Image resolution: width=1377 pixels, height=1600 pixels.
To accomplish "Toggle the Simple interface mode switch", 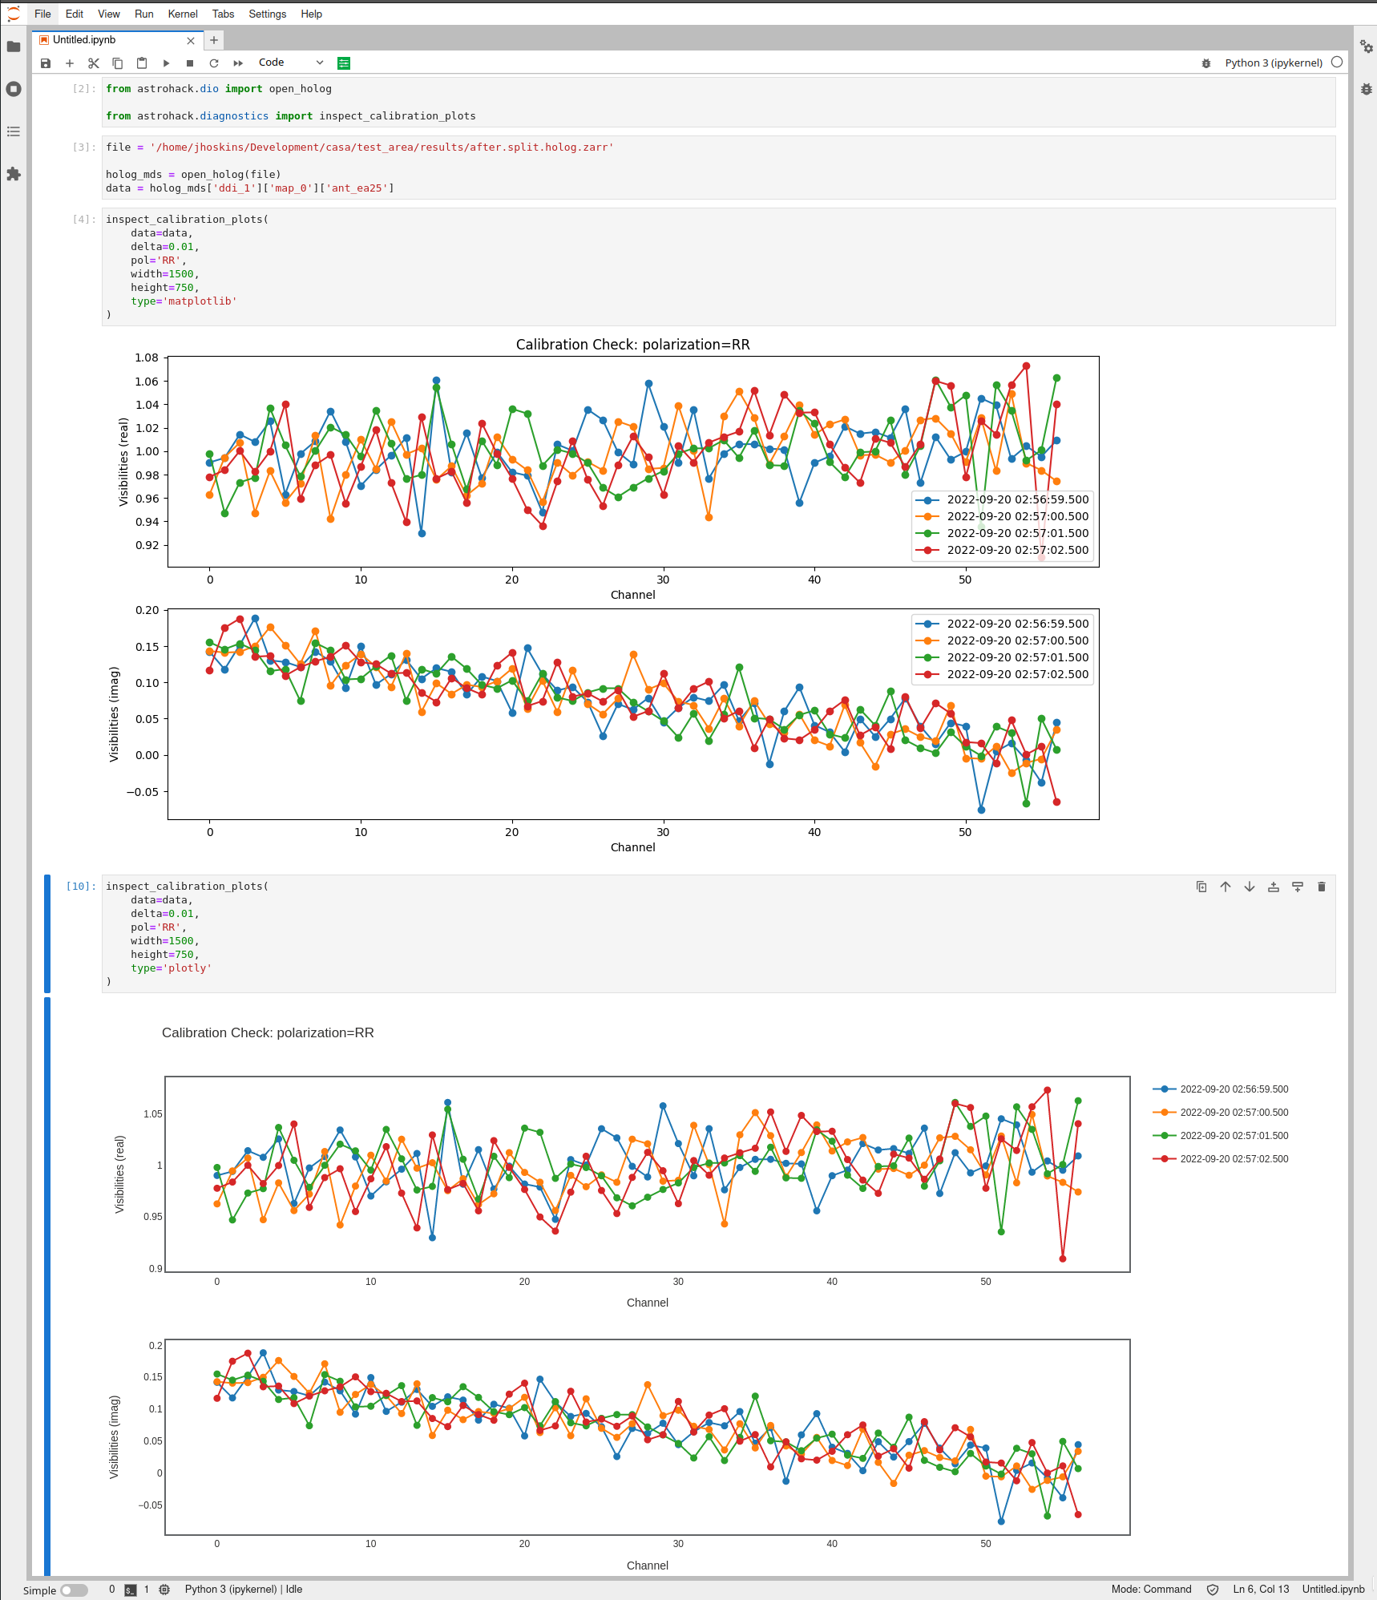I will click(75, 1590).
